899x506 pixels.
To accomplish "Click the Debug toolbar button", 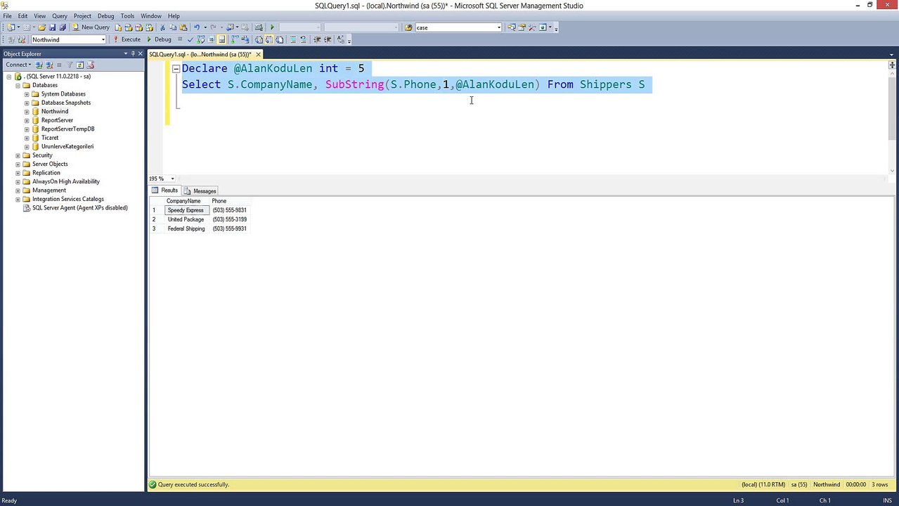I will coord(160,39).
